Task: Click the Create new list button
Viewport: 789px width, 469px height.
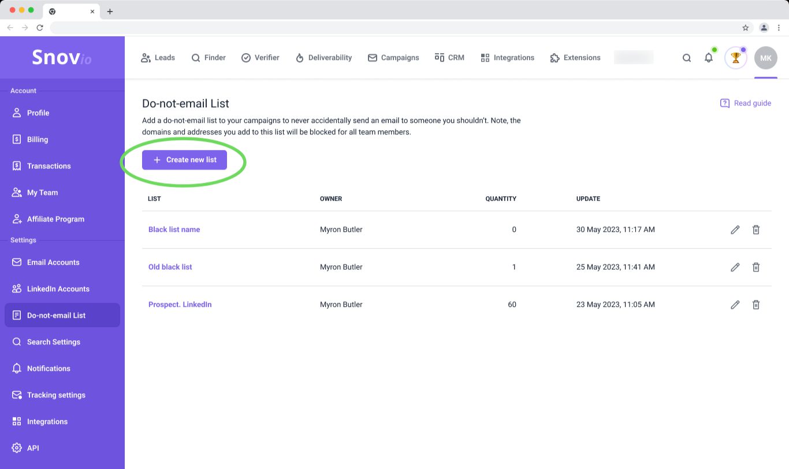Action: point(184,160)
